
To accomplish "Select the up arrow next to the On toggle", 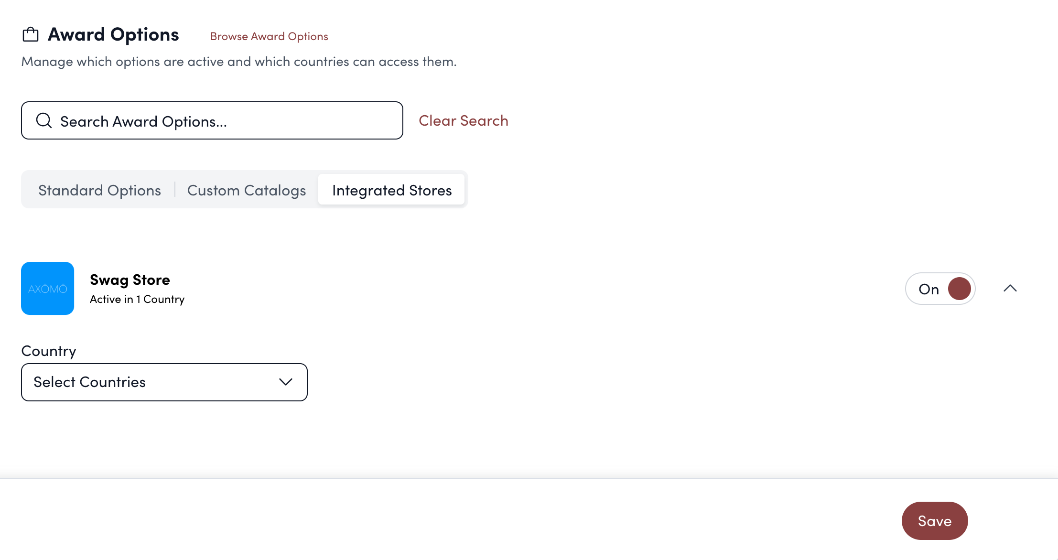I will click(x=1010, y=288).
